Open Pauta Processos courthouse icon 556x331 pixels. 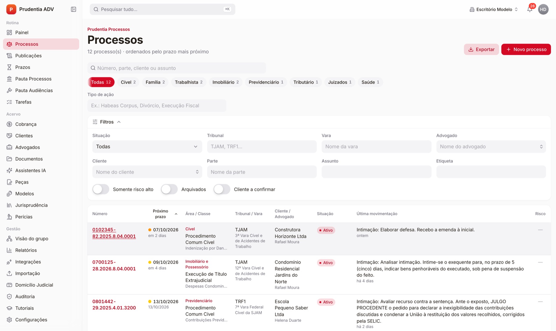9,79
